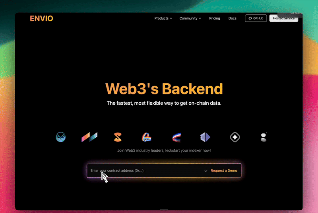The height and width of the screenshot is (213, 318).
Task: Click the Products chevron arrow
Action: point(171,18)
